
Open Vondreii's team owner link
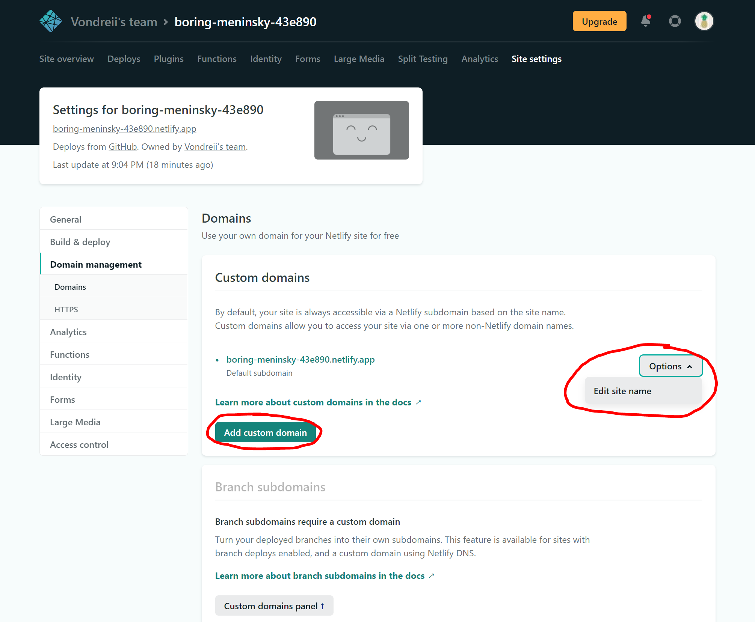[215, 146]
